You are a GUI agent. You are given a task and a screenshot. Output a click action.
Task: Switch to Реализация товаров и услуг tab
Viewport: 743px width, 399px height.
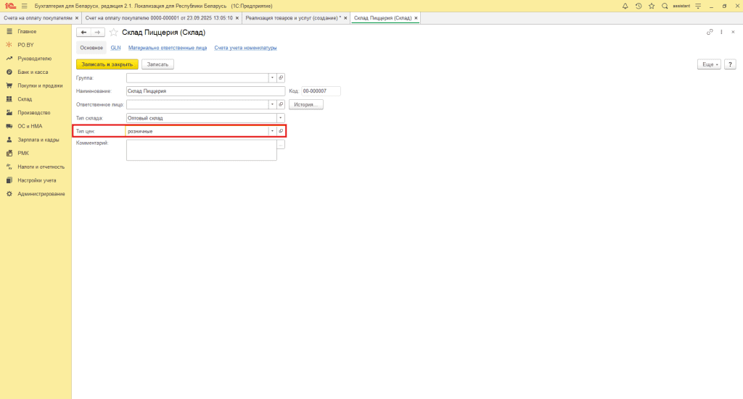[293, 17]
